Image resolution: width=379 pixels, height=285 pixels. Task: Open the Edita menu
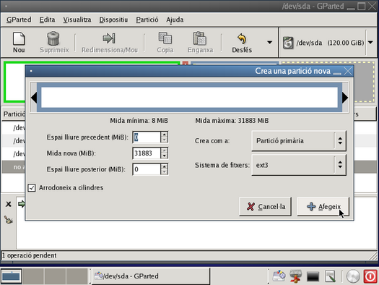[x=47, y=20]
